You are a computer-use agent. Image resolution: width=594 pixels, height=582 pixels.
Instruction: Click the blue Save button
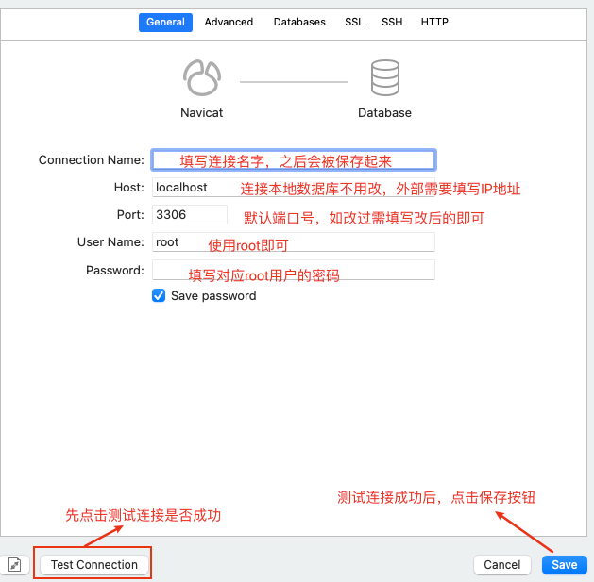point(564,564)
